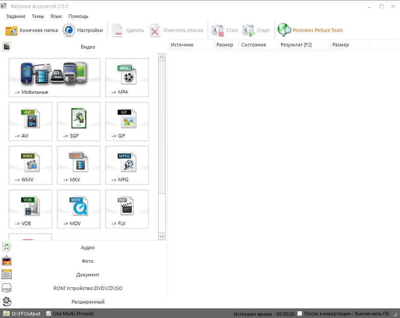Choose the MKV format tile
The height and width of the screenshot is (318, 400).
79,165
